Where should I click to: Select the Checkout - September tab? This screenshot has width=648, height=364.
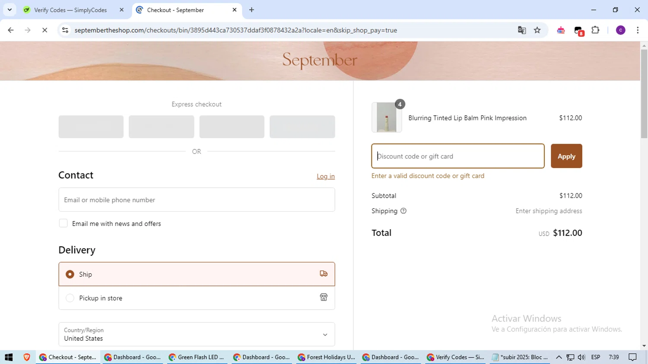pos(175,10)
